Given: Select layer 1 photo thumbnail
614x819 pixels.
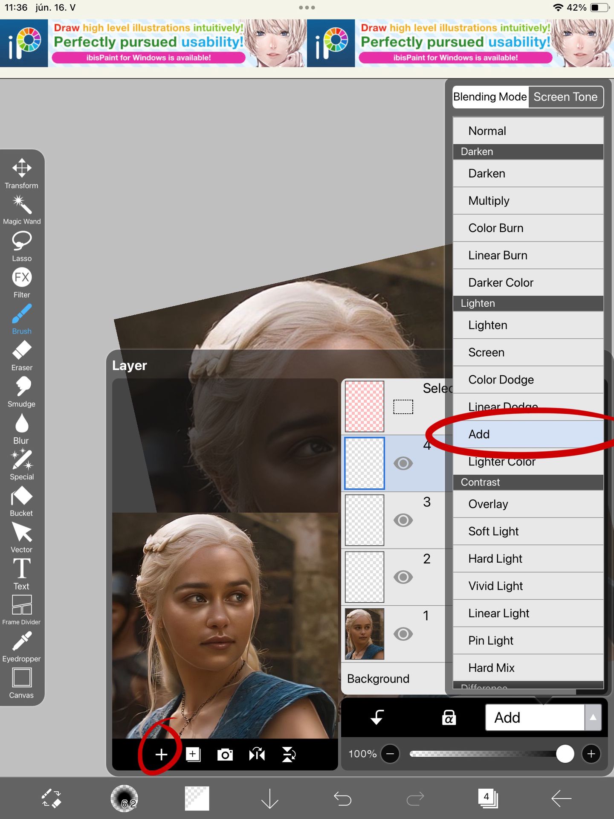Looking at the screenshot, I should (365, 634).
